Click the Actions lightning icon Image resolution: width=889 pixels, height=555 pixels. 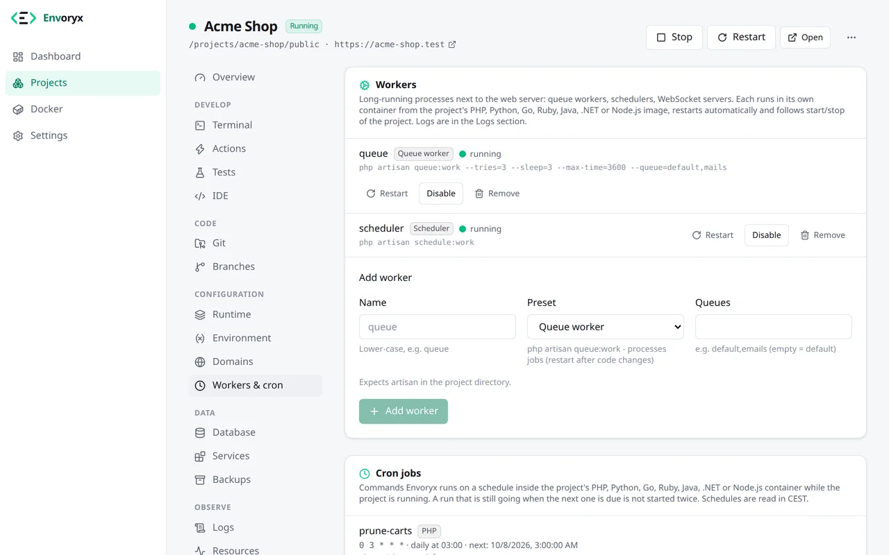(x=200, y=149)
